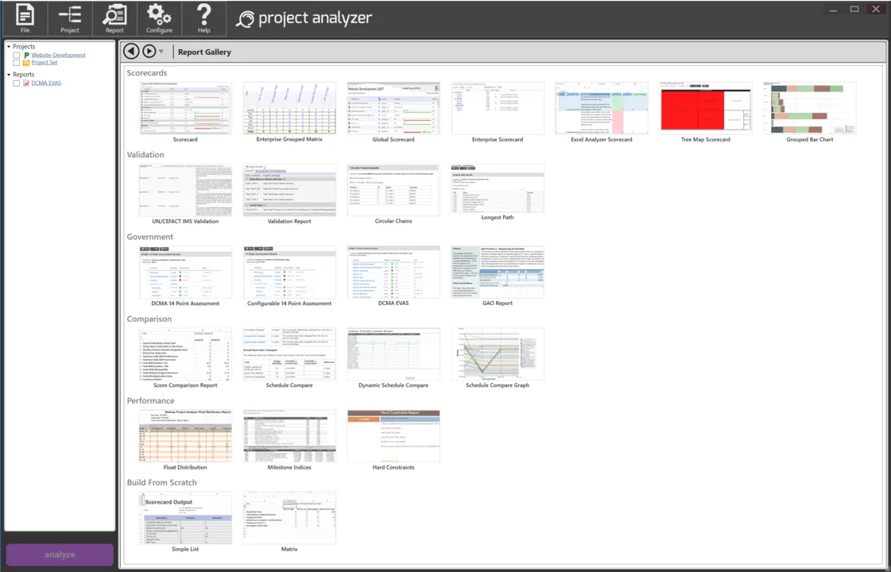This screenshot has height=572, width=891.
Task: Select the Excel Analyzer Scorecard thumbnail
Action: (601, 108)
